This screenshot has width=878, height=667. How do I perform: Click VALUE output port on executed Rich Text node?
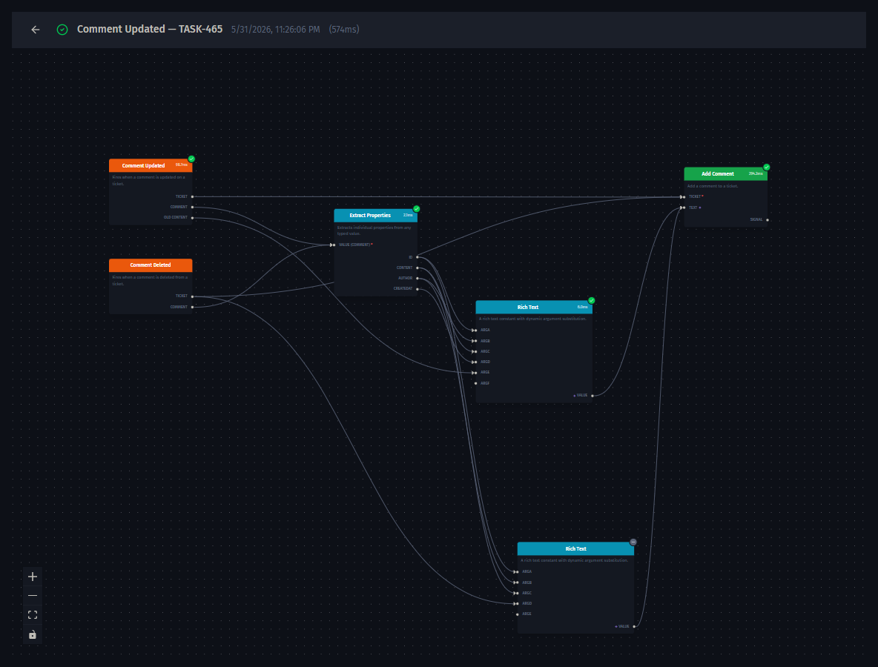tap(593, 396)
